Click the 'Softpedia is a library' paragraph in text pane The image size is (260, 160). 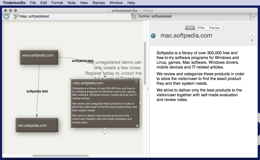click(x=198, y=60)
